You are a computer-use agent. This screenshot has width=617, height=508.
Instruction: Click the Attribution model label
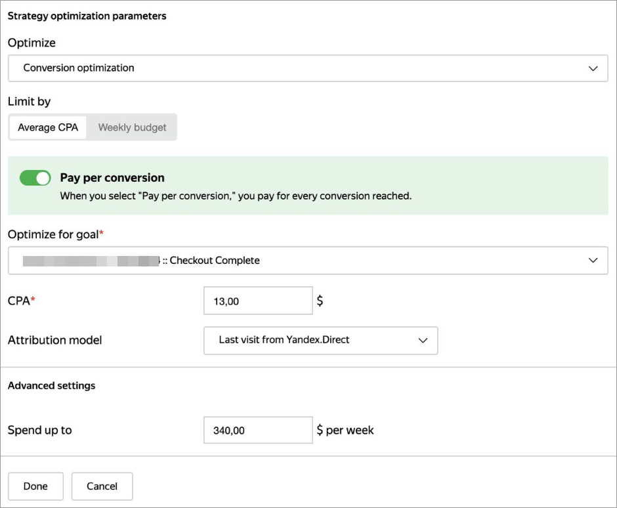[54, 340]
